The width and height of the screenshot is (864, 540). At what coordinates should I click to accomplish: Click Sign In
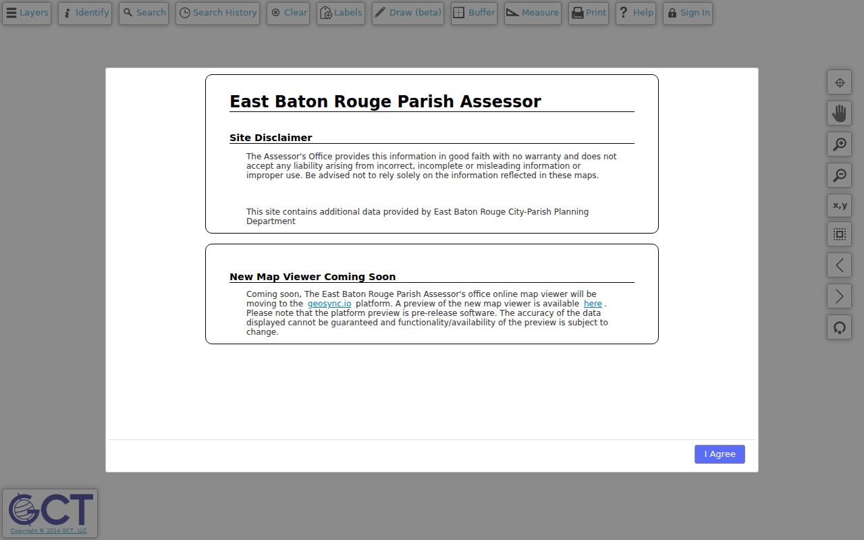[x=688, y=13]
